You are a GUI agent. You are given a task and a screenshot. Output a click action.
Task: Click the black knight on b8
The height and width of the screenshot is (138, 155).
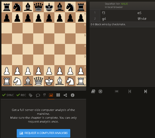[x=17, y=7]
